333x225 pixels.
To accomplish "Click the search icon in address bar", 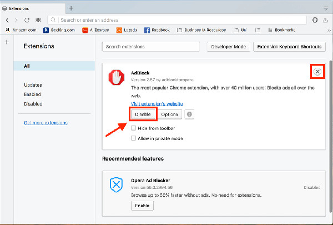I will (x=53, y=20).
